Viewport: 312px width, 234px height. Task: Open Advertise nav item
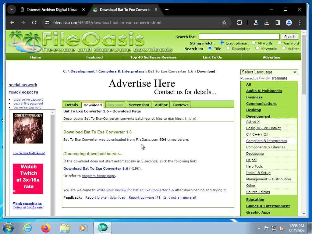click(271, 57)
